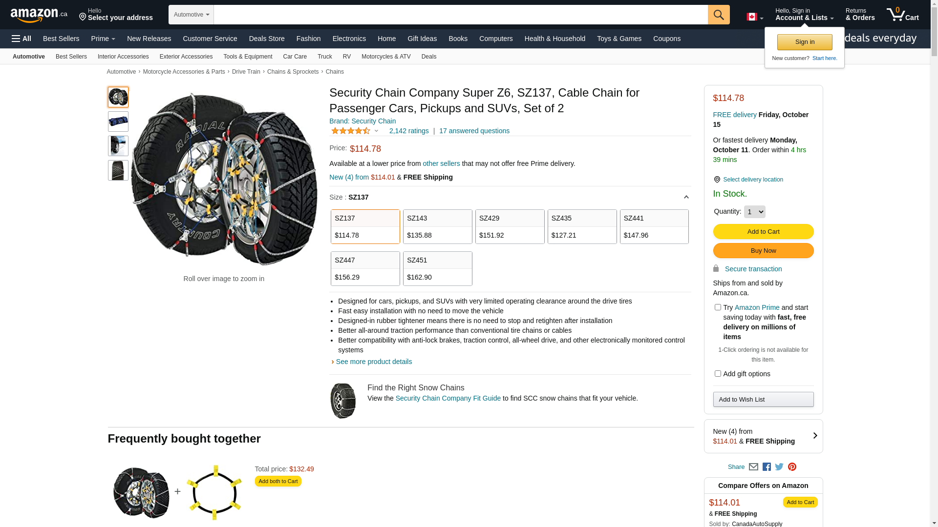Open the Quantity dropdown
This screenshot has width=938, height=527.
pos(754,212)
